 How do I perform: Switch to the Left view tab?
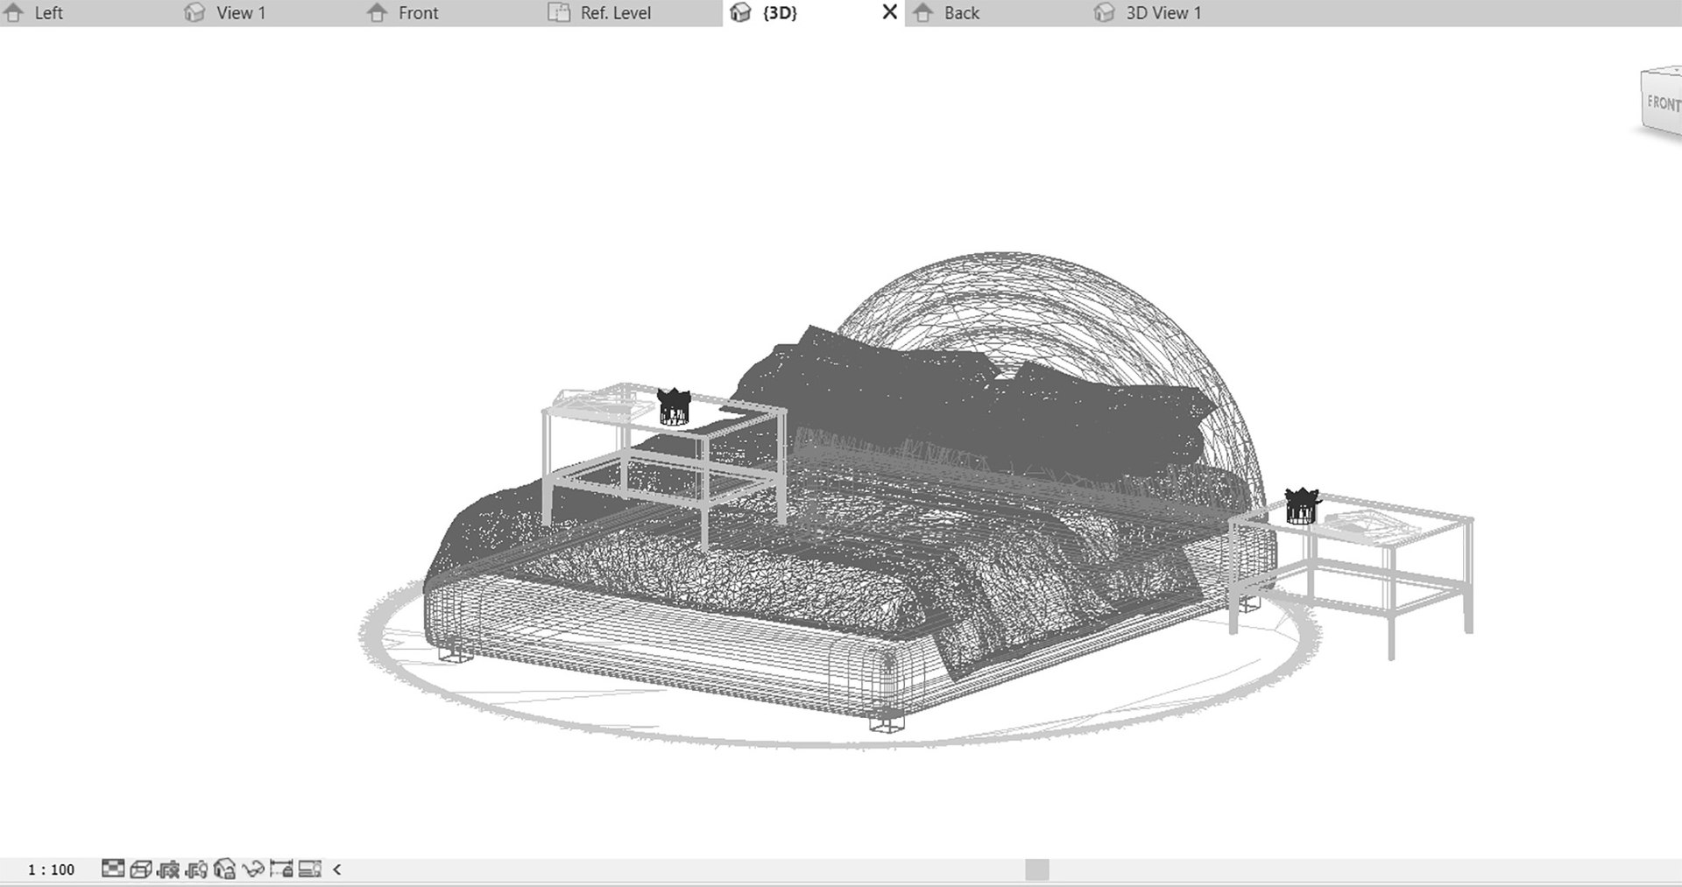33,13
